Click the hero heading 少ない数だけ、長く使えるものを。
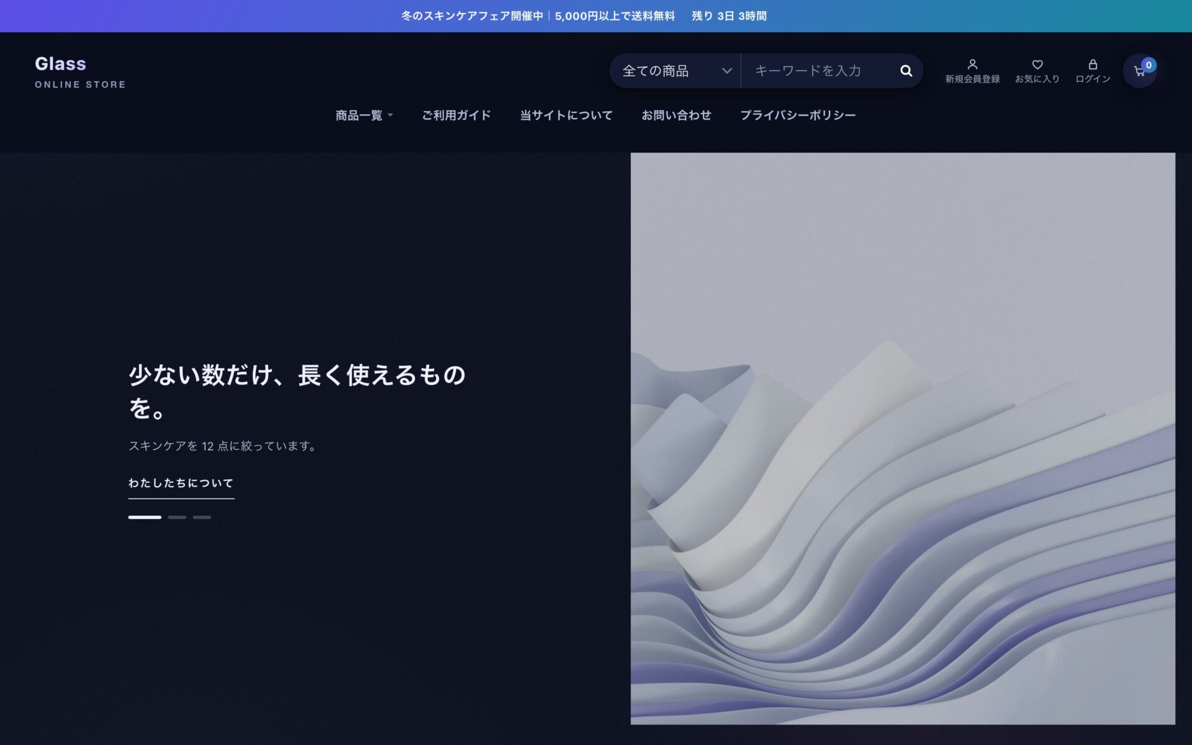Screen dimensions: 1192x745 (297, 391)
